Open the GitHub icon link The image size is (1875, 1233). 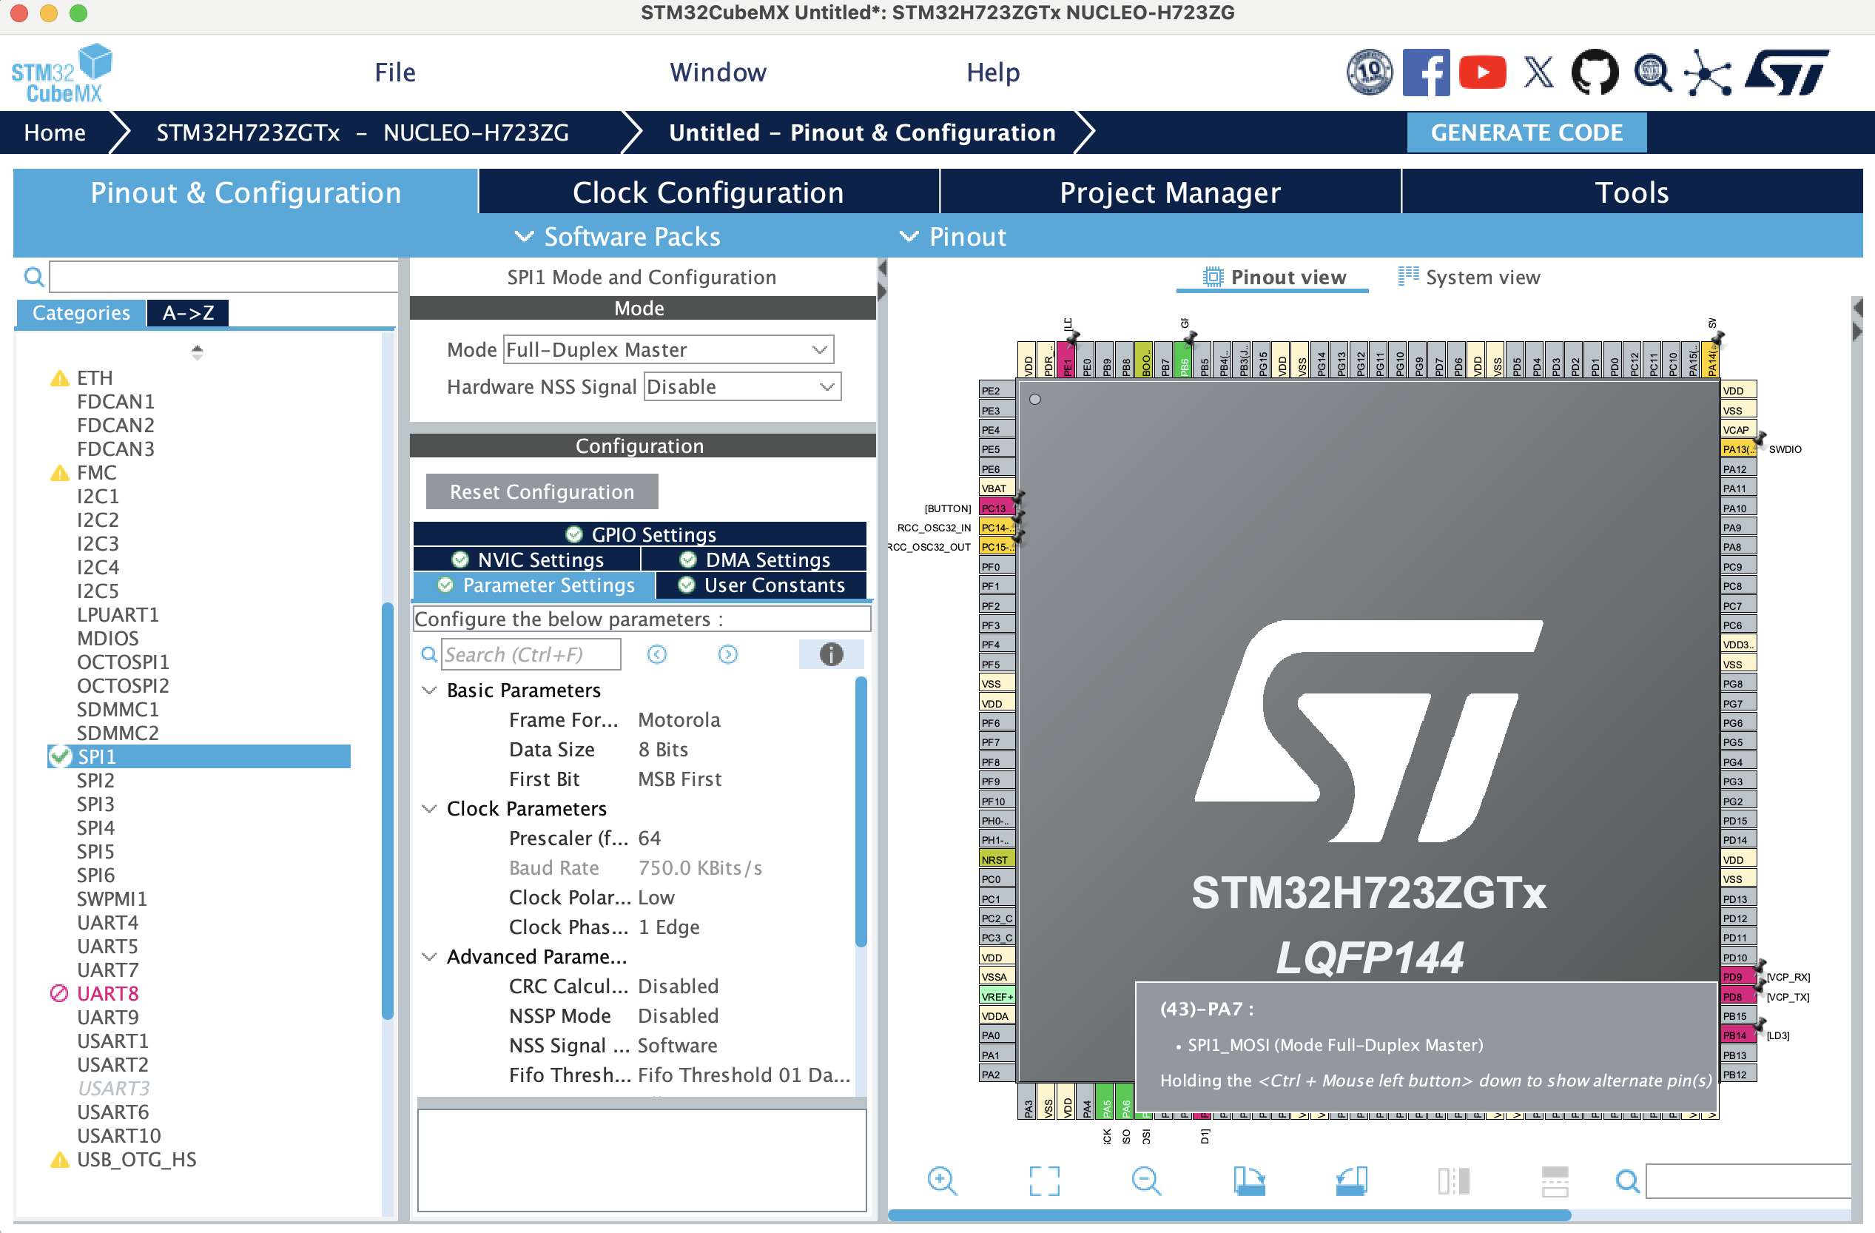click(1594, 73)
